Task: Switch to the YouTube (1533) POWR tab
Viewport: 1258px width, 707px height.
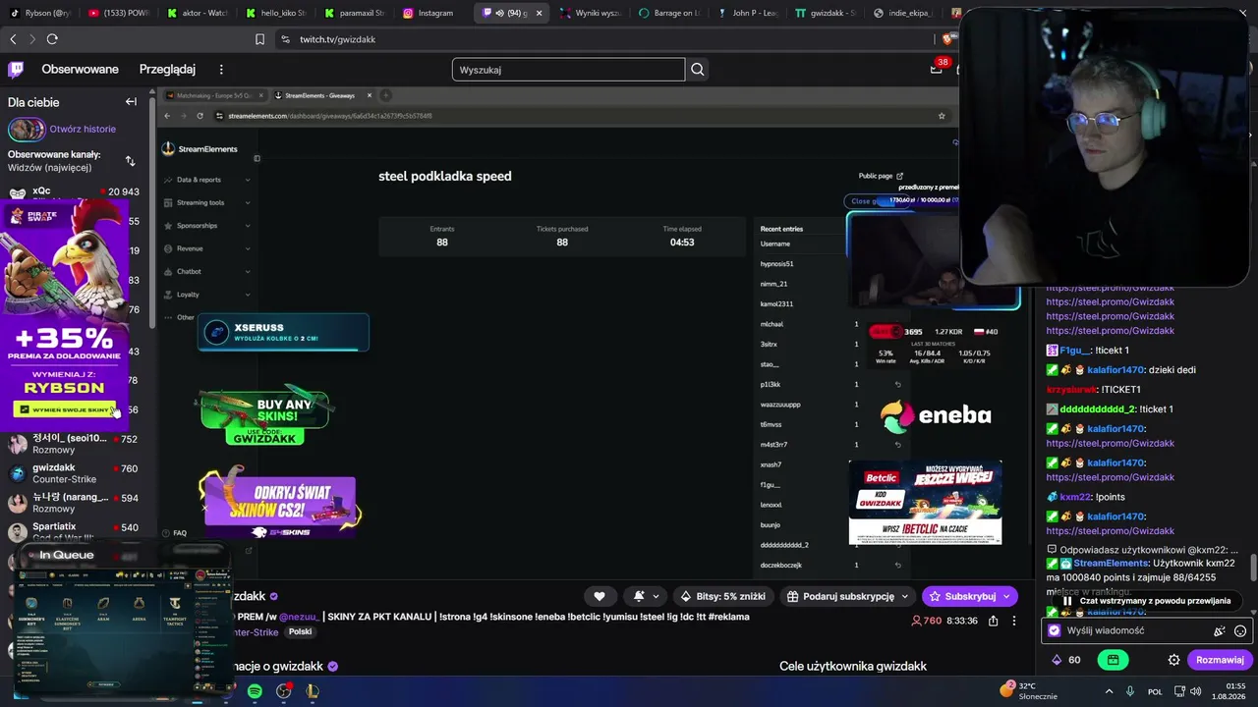Action: point(119,13)
